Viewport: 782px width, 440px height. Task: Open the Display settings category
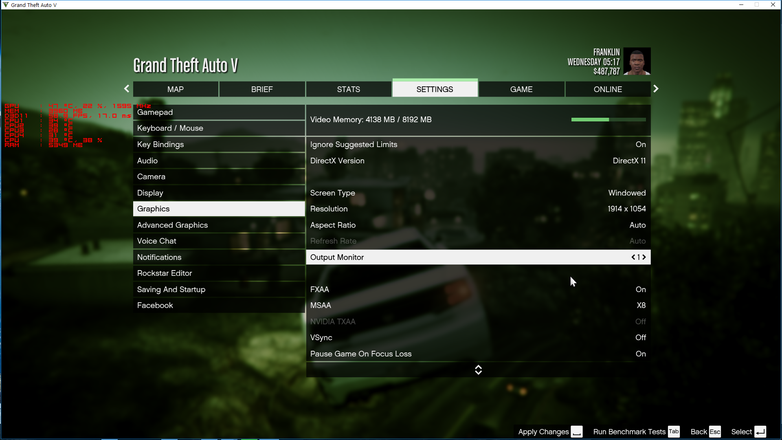tap(219, 193)
